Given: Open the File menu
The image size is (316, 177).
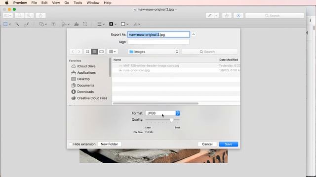Looking at the screenshot, I should (x=34, y=3).
